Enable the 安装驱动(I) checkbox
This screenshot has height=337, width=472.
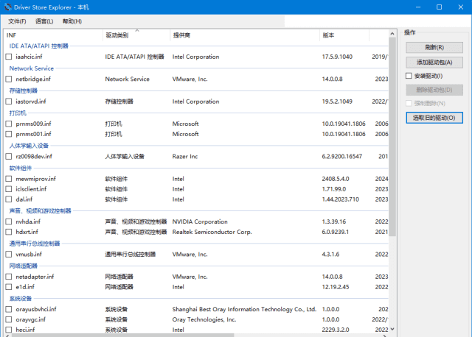pos(409,76)
